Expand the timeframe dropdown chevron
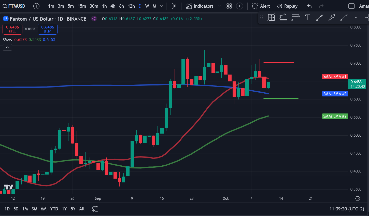The height and width of the screenshot is (216, 369). [162, 6]
